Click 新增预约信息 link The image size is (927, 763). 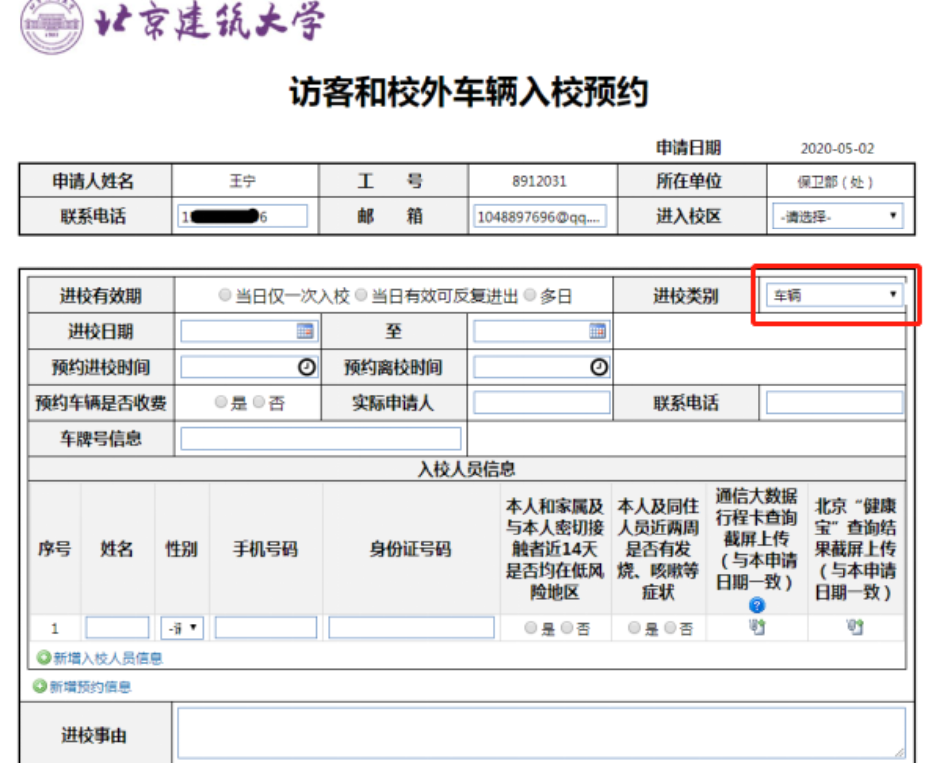pos(89,687)
